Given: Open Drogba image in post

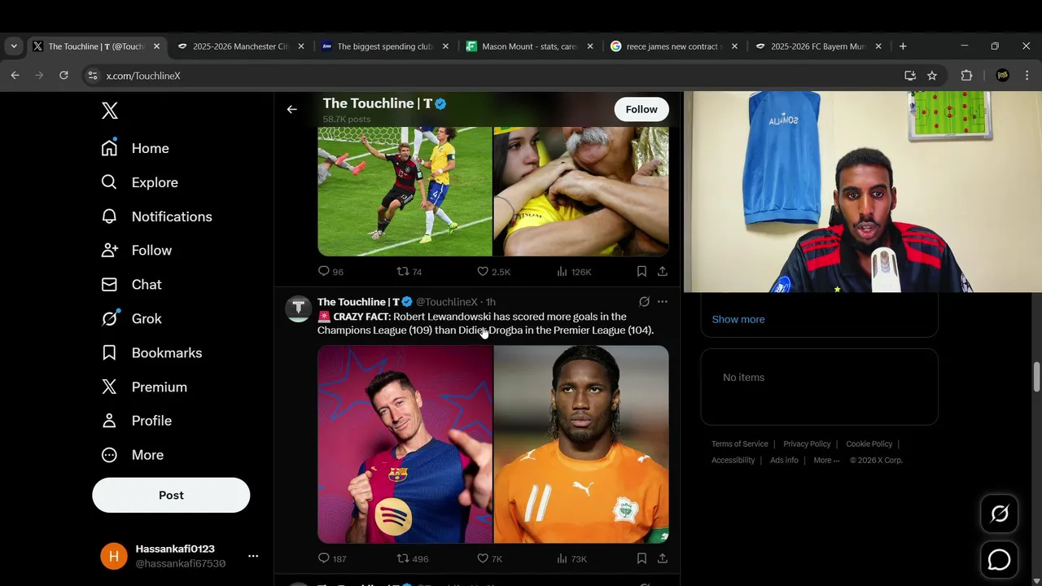Looking at the screenshot, I should click(581, 444).
